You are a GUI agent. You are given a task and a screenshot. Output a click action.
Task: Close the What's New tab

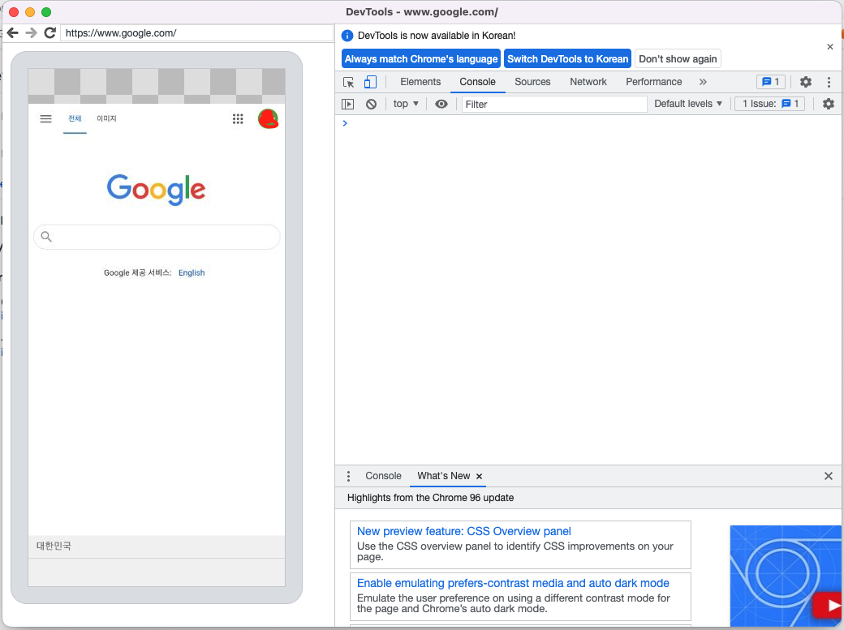(479, 476)
